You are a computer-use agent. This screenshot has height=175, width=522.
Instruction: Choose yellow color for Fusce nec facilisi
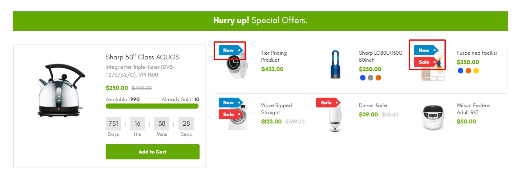(476, 71)
